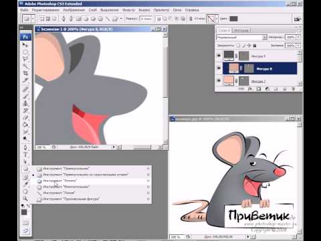The image size is (321, 241).
Task: Open the geometry options arrow after Custom Shape
Action: point(121,19)
